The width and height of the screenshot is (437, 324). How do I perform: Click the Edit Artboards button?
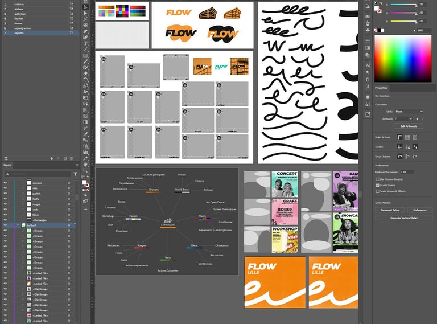coord(409,126)
